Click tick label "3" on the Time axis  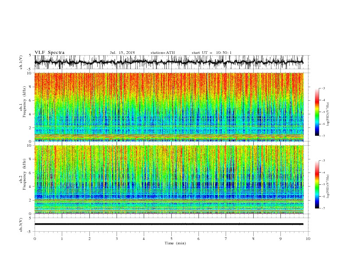(x=117, y=239)
